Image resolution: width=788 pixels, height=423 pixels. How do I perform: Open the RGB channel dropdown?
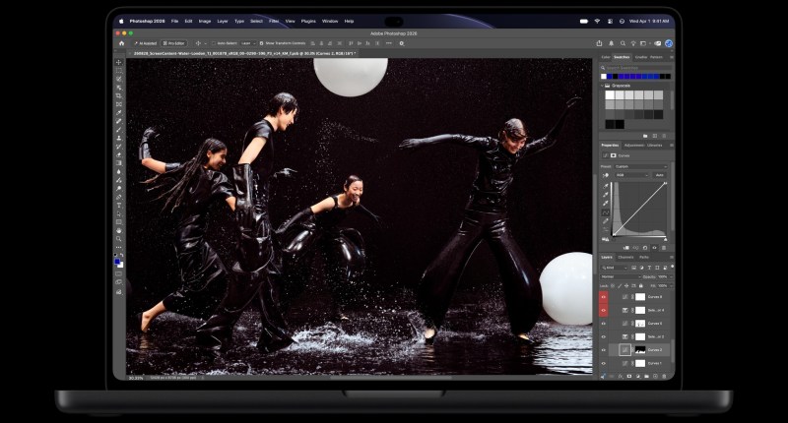(x=632, y=175)
